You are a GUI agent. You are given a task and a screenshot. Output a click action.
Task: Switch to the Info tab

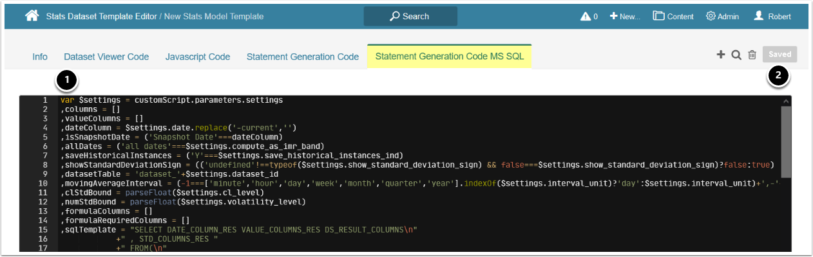pos(40,57)
